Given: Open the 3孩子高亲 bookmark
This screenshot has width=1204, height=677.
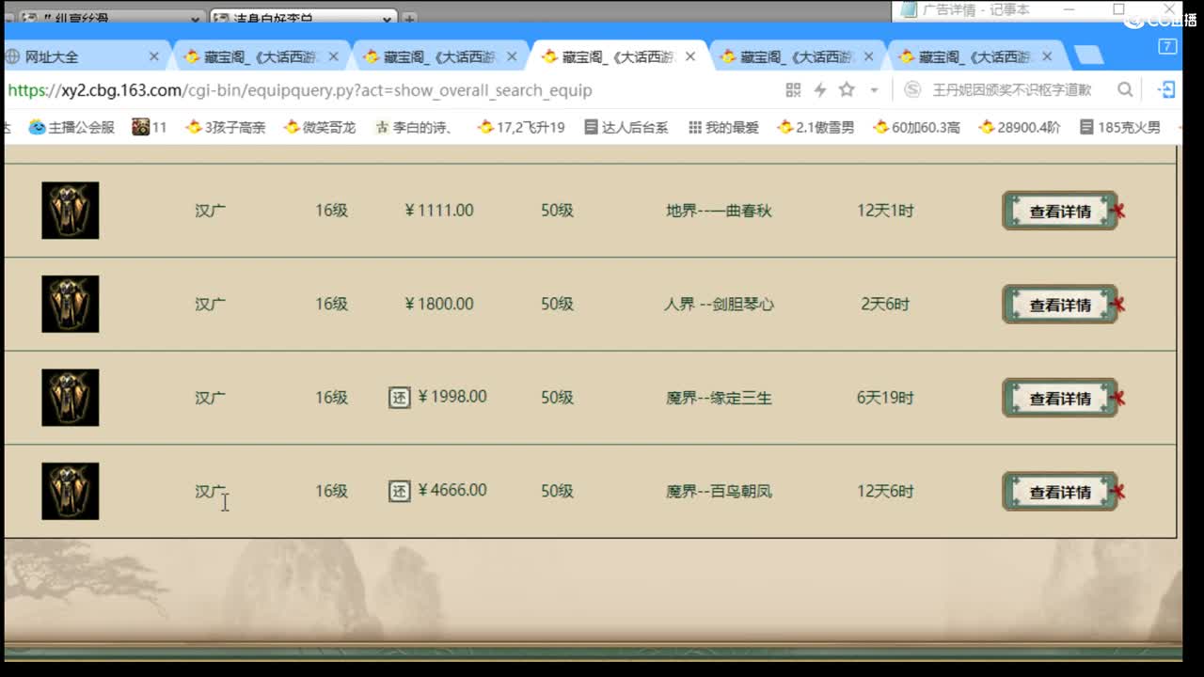Looking at the screenshot, I should coord(226,127).
